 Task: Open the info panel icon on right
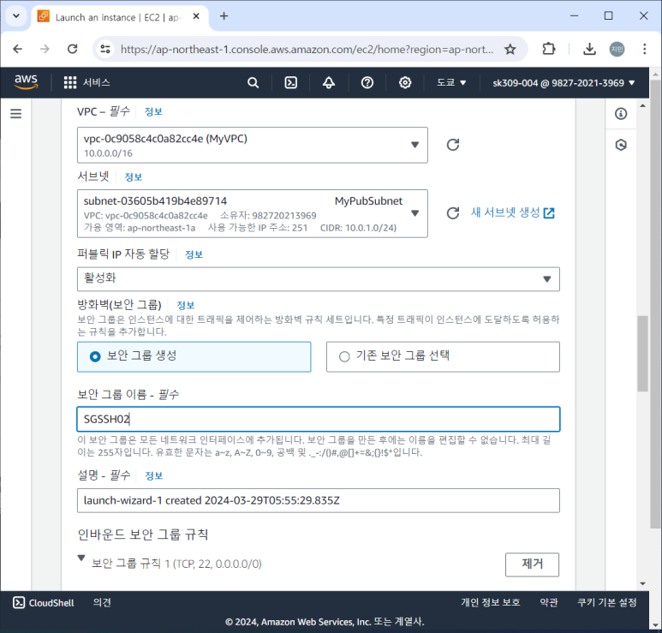pos(621,114)
